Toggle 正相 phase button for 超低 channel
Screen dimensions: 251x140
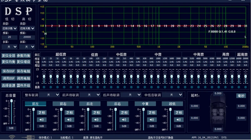coord(179,113)
